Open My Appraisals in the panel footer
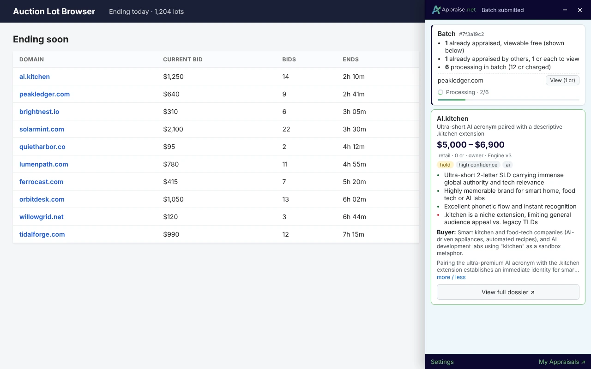The height and width of the screenshot is (369, 591). click(x=562, y=362)
